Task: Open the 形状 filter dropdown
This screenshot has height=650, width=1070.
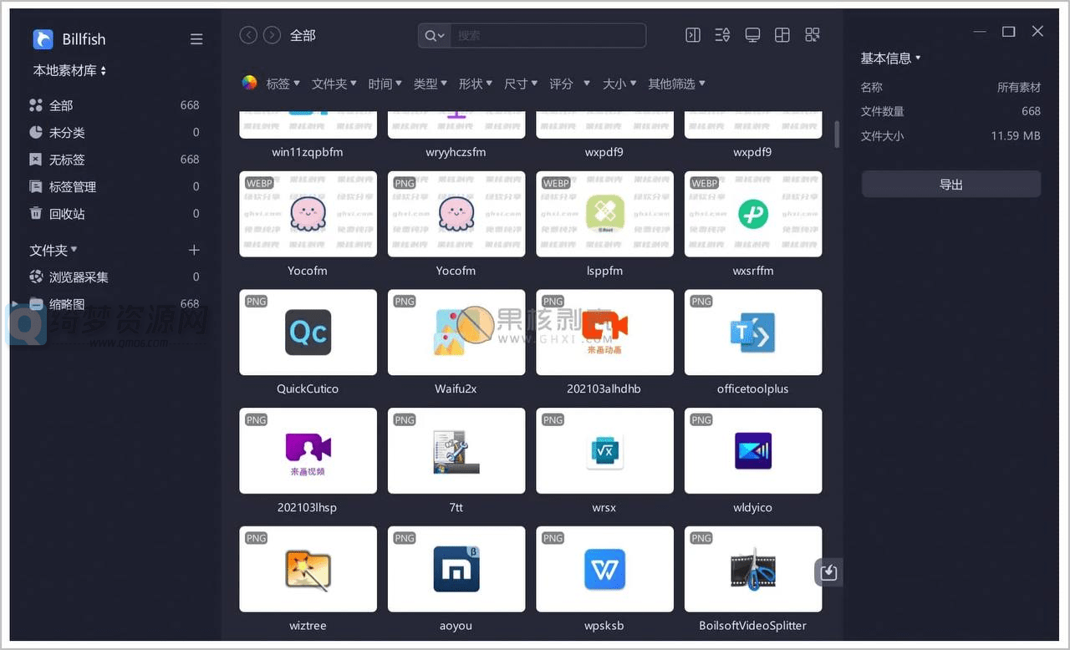Action: click(475, 84)
